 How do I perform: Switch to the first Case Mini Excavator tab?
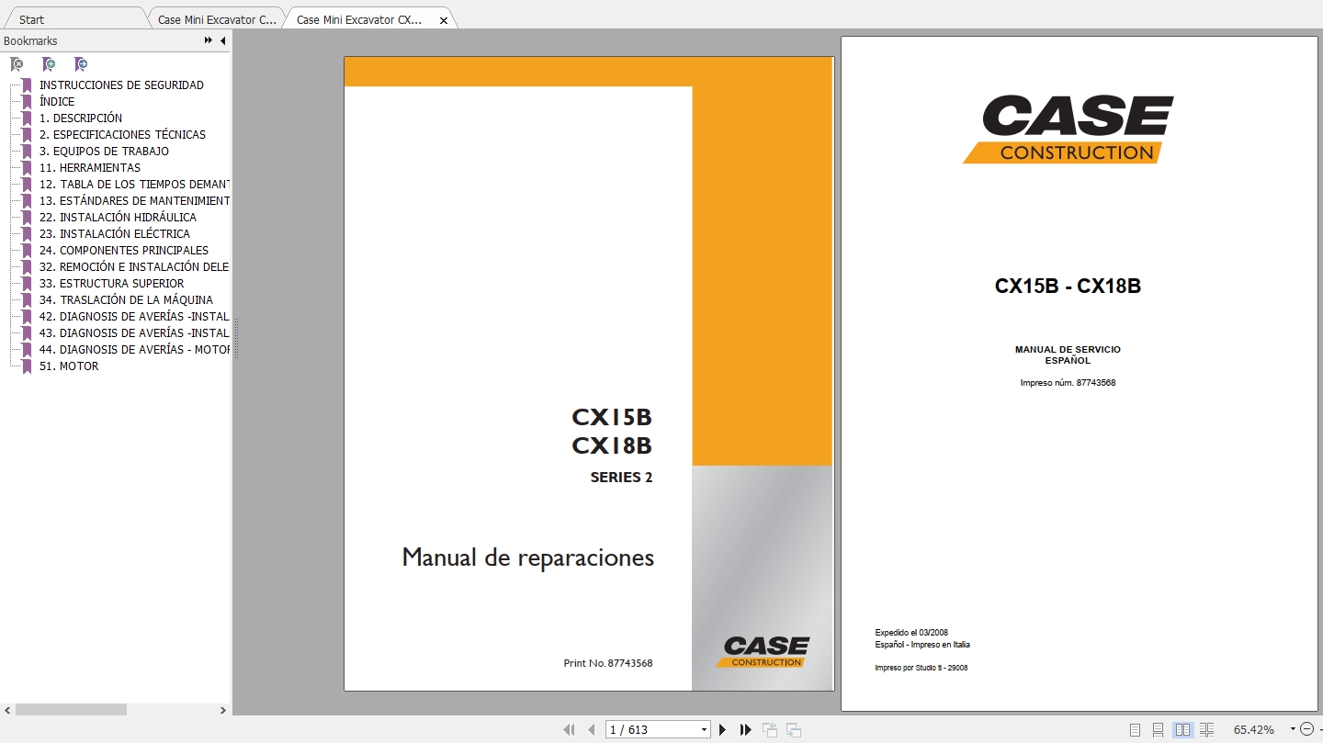pyautogui.click(x=216, y=19)
